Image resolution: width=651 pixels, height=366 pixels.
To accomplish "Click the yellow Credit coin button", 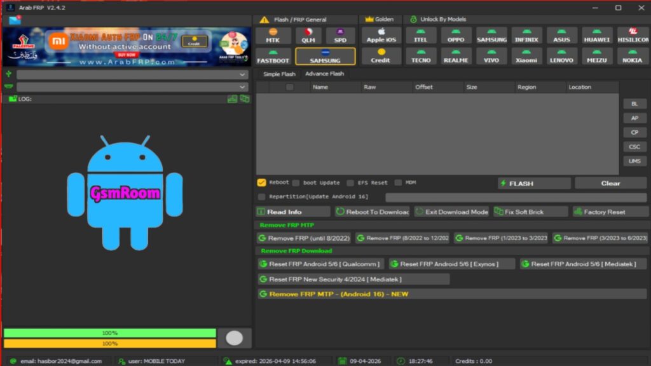I will coord(381,56).
